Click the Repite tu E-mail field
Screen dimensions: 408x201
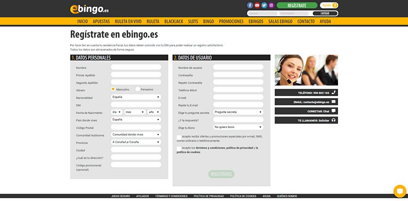point(238,104)
